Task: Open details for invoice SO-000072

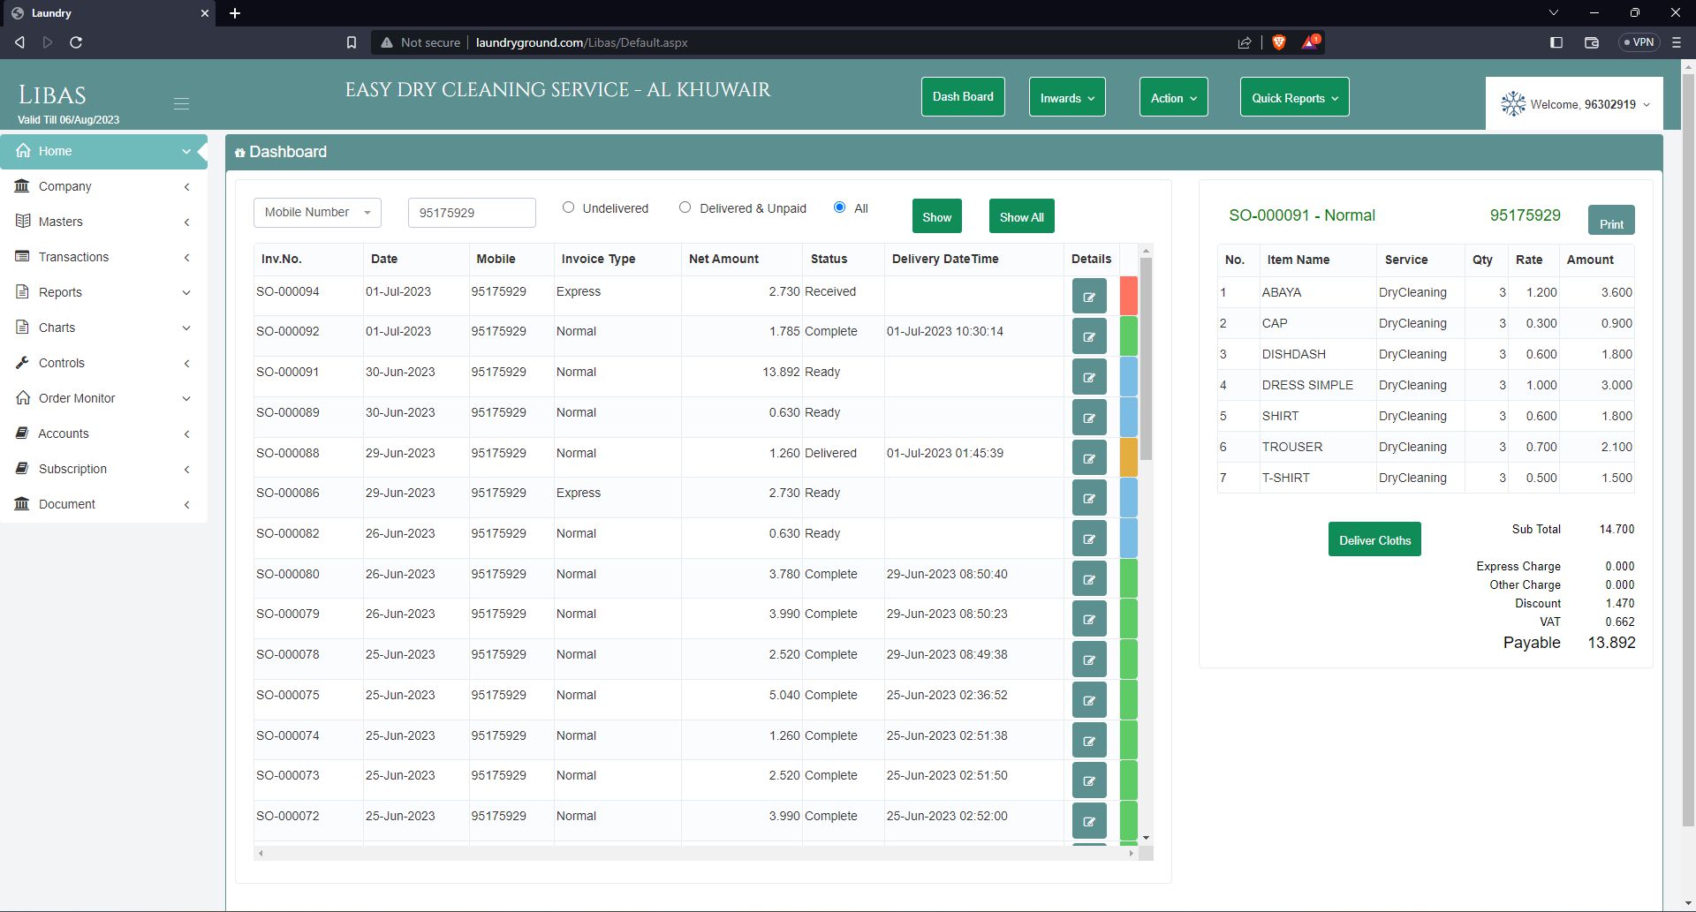Action: [x=1089, y=821]
